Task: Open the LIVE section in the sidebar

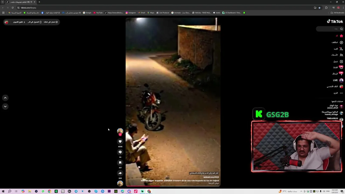Action: pyautogui.click(x=338, y=80)
